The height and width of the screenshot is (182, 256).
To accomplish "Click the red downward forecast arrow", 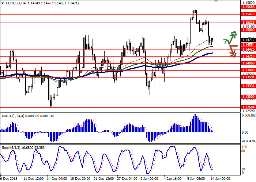I will (x=232, y=51).
